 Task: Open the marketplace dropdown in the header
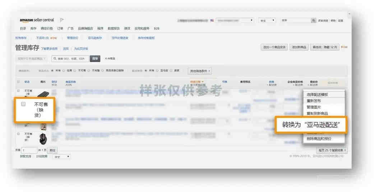234,20
